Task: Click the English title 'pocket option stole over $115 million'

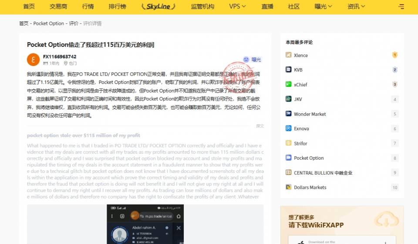Action: pyautogui.click(x=84, y=135)
